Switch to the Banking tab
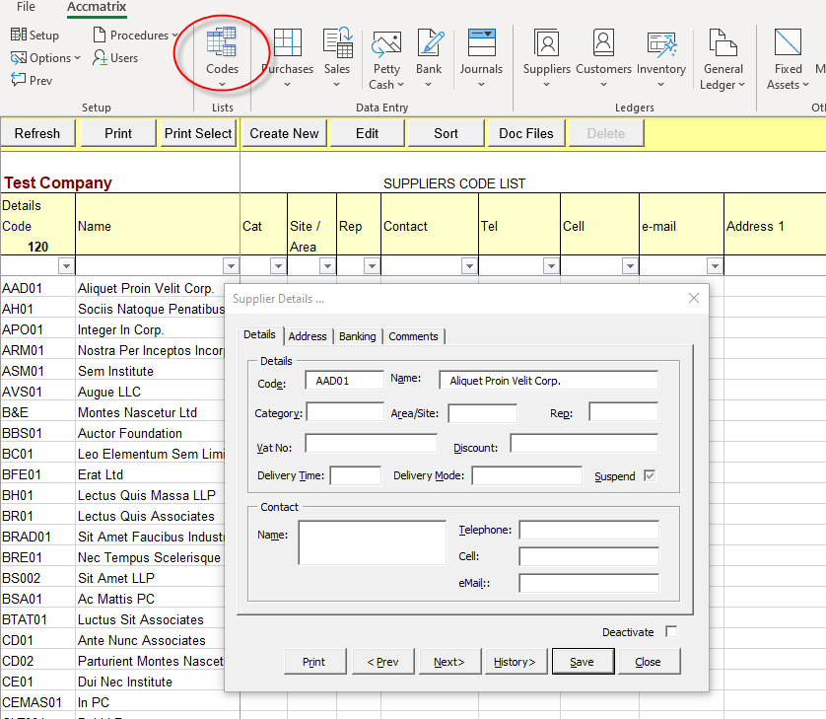Screen dimensions: 826x719 tap(357, 336)
